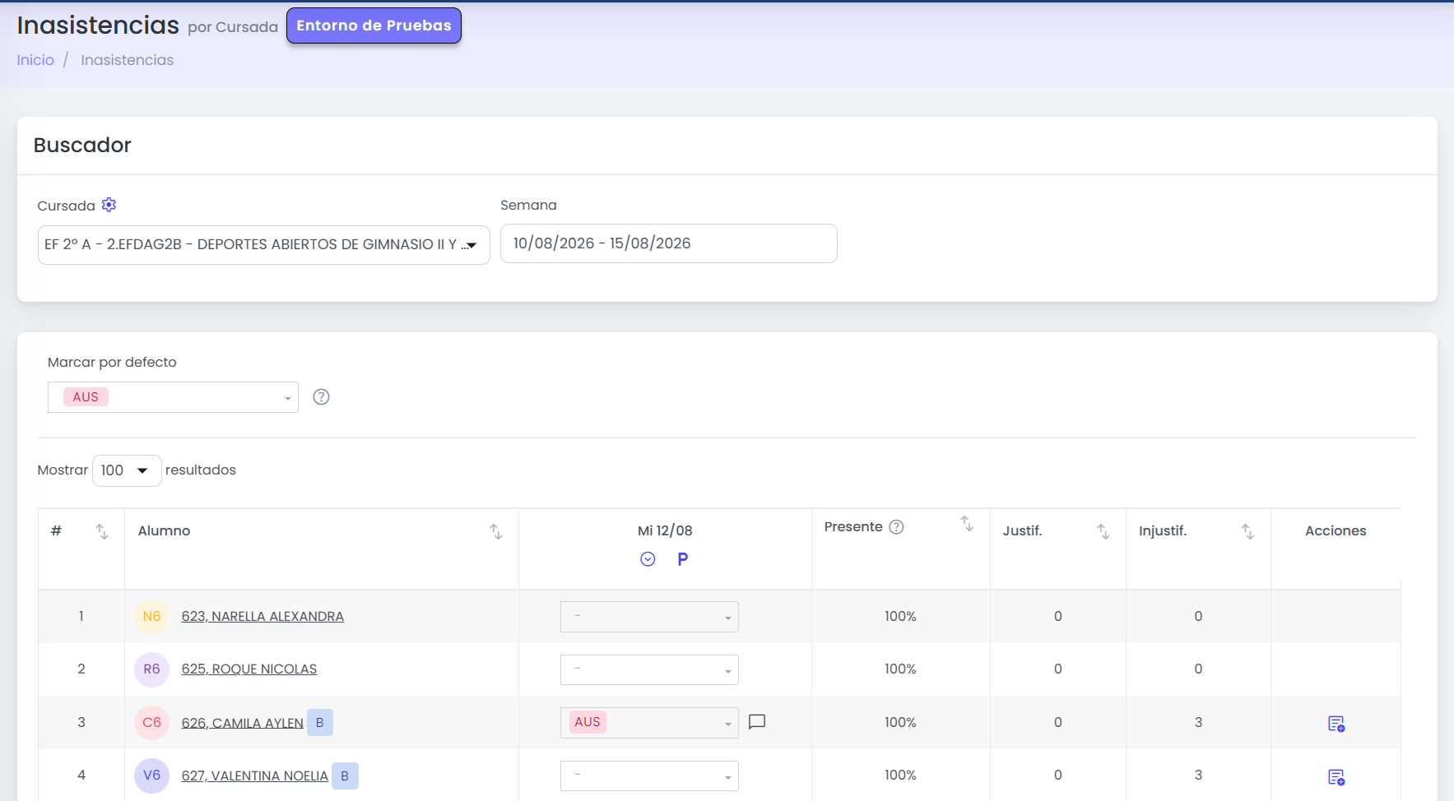Image resolution: width=1454 pixels, height=801 pixels.
Task: Click the help icon beside Marcar por defecto
Action: click(x=322, y=397)
